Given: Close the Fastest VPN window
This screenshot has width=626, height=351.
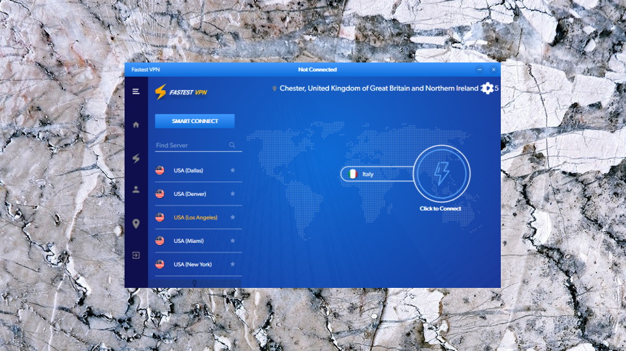Looking at the screenshot, I should point(494,70).
